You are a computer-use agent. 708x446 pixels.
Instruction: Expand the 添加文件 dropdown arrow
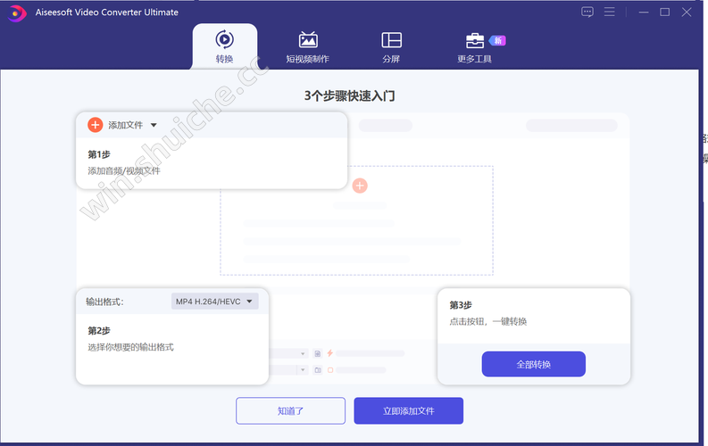pyautogui.click(x=154, y=125)
